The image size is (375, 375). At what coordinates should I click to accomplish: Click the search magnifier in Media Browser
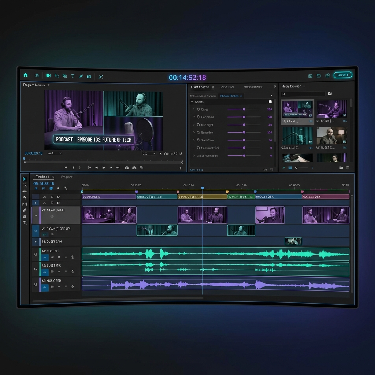[x=283, y=93]
